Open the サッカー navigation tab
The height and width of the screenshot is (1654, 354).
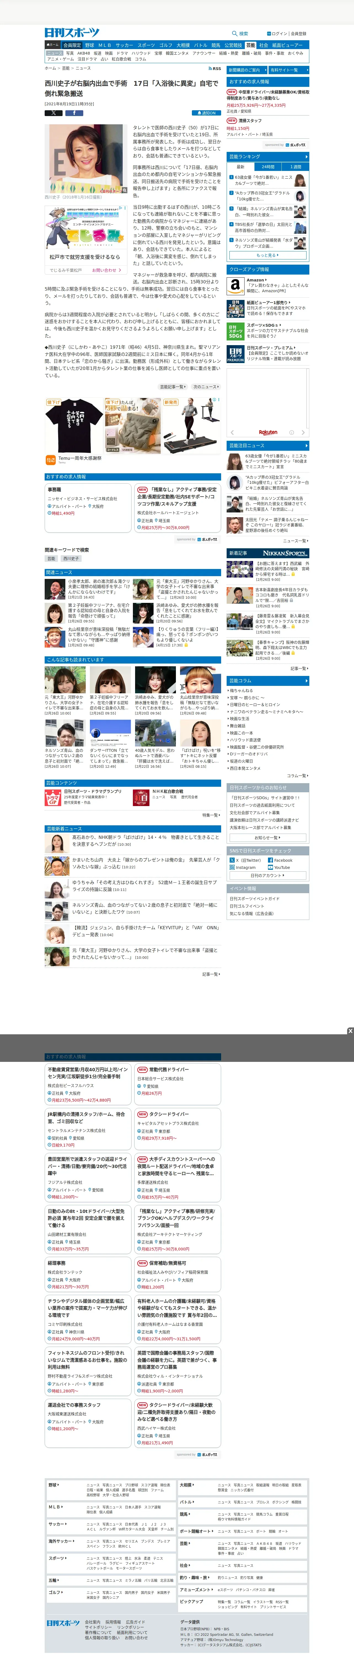tap(125, 45)
